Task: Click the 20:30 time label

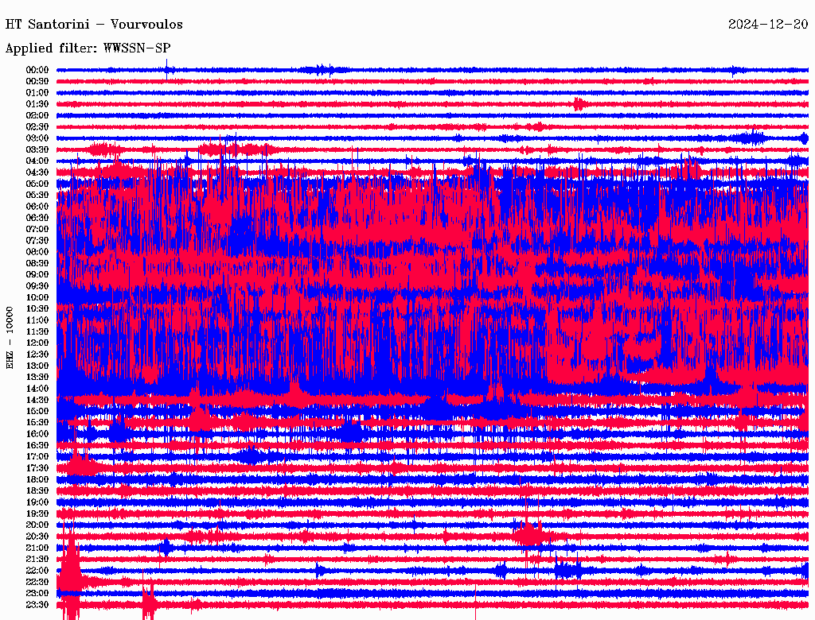Action: pyautogui.click(x=37, y=537)
